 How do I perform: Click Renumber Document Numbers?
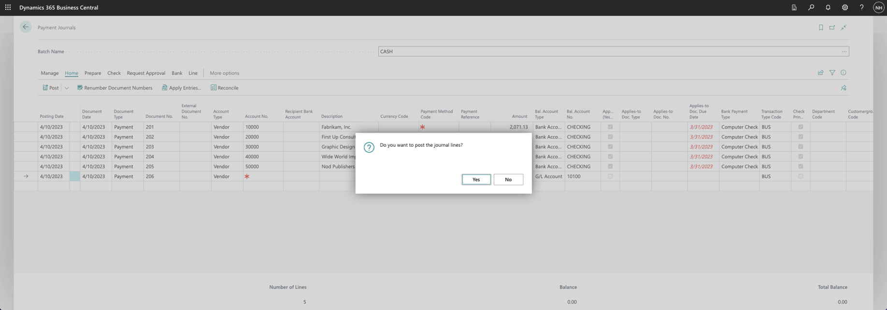click(114, 88)
